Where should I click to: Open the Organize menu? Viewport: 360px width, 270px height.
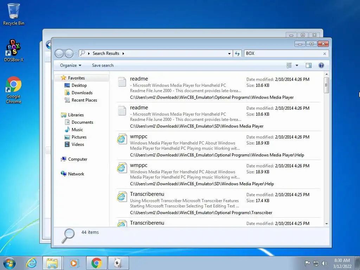pos(71,65)
